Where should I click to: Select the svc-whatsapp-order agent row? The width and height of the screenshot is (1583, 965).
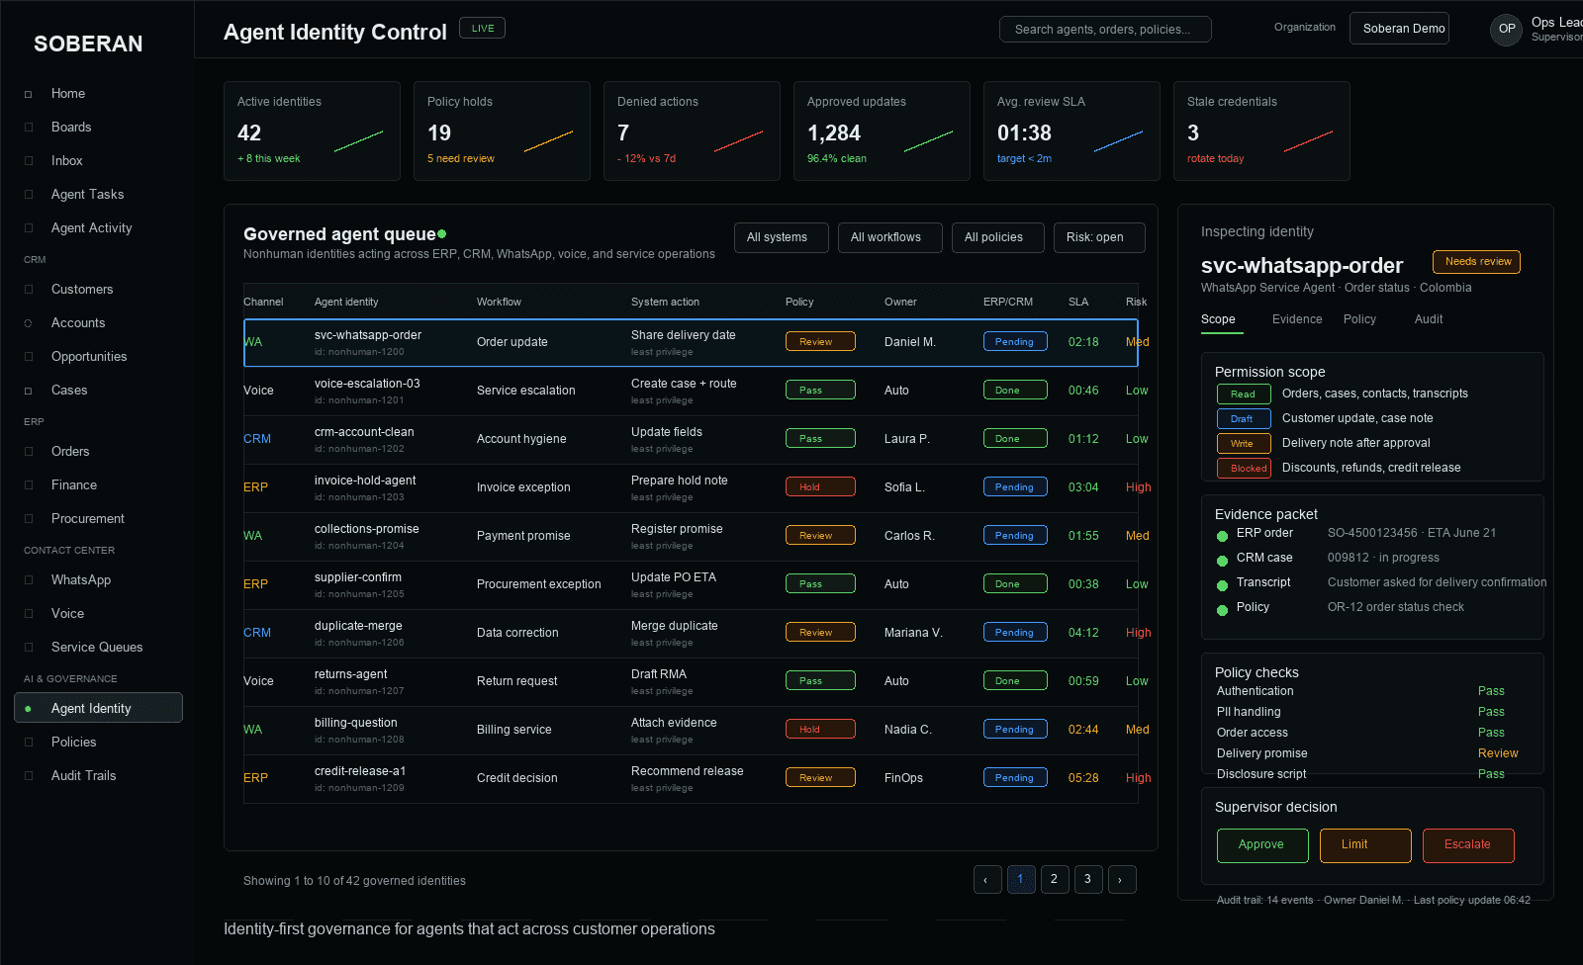point(691,342)
